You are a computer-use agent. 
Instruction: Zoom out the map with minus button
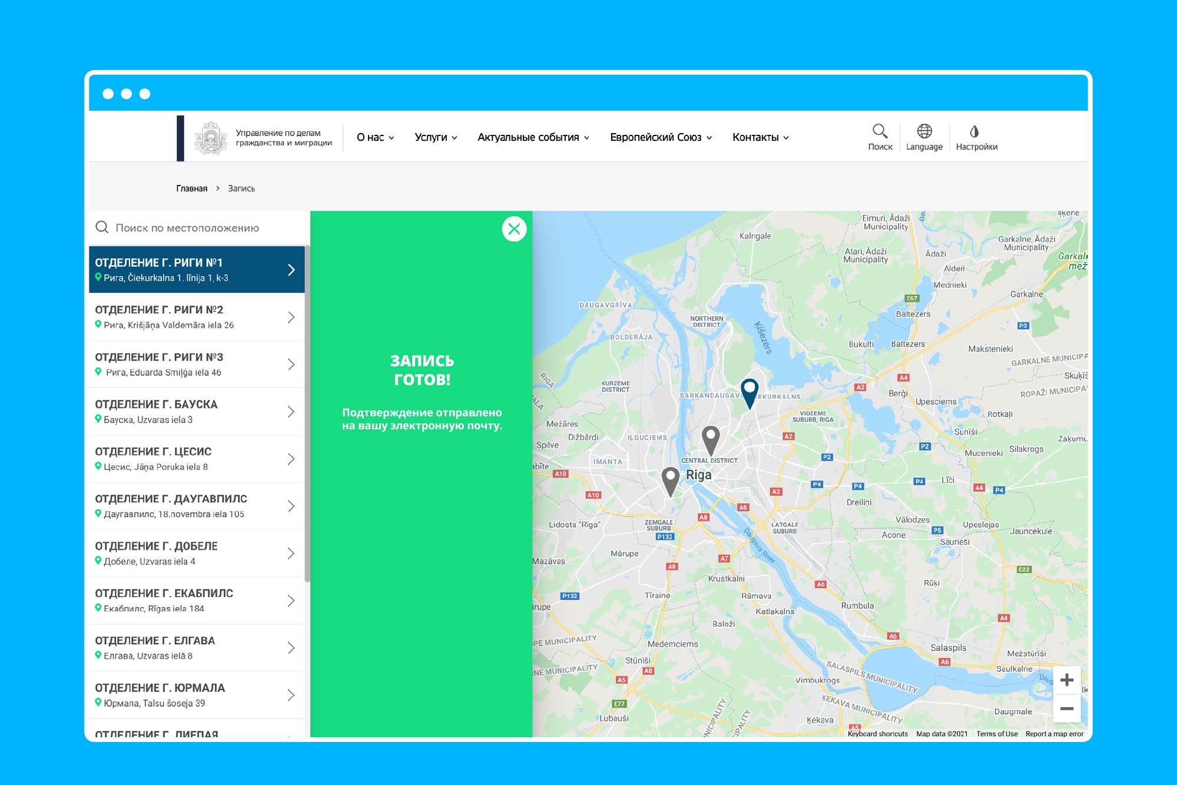1066,708
